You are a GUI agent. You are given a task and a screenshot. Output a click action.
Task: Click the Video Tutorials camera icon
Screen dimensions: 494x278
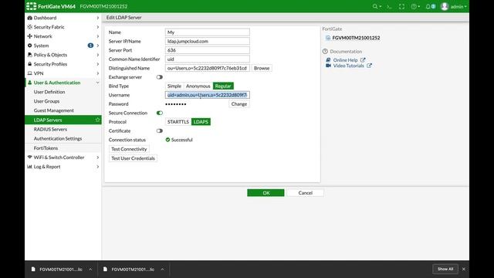tap(328, 66)
